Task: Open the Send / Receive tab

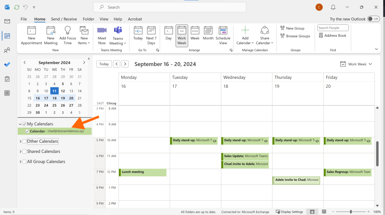Action: [64, 19]
